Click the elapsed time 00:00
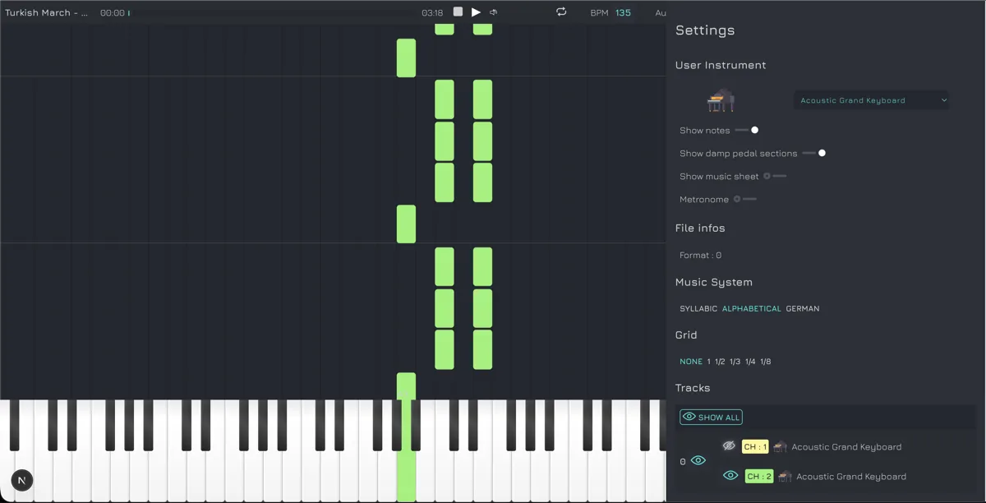Image resolution: width=986 pixels, height=503 pixels. (113, 13)
